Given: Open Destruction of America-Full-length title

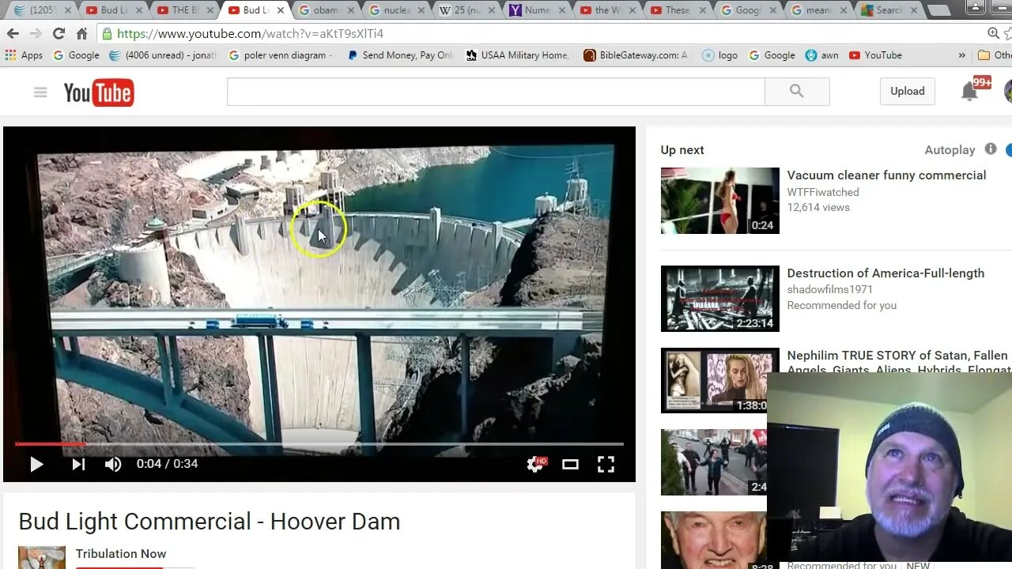Looking at the screenshot, I should pyautogui.click(x=885, y=273).
